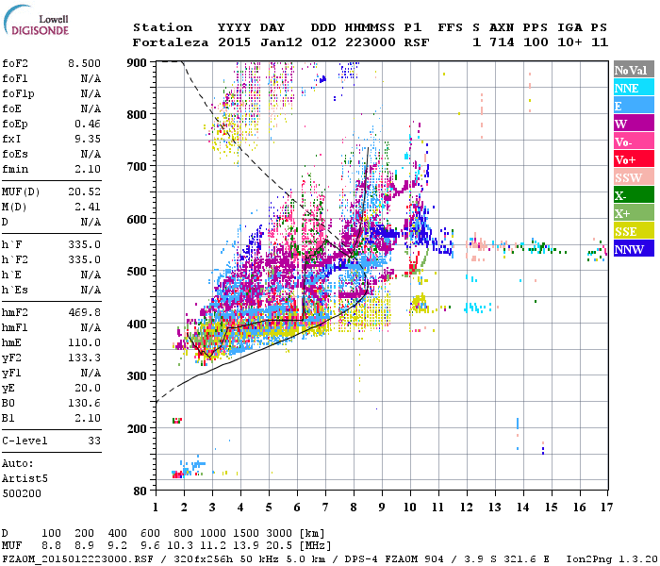The height and width of the screenshot is (566, 660).
Task: Select the NNE cyan legend swatch
Action: (634, 88)
